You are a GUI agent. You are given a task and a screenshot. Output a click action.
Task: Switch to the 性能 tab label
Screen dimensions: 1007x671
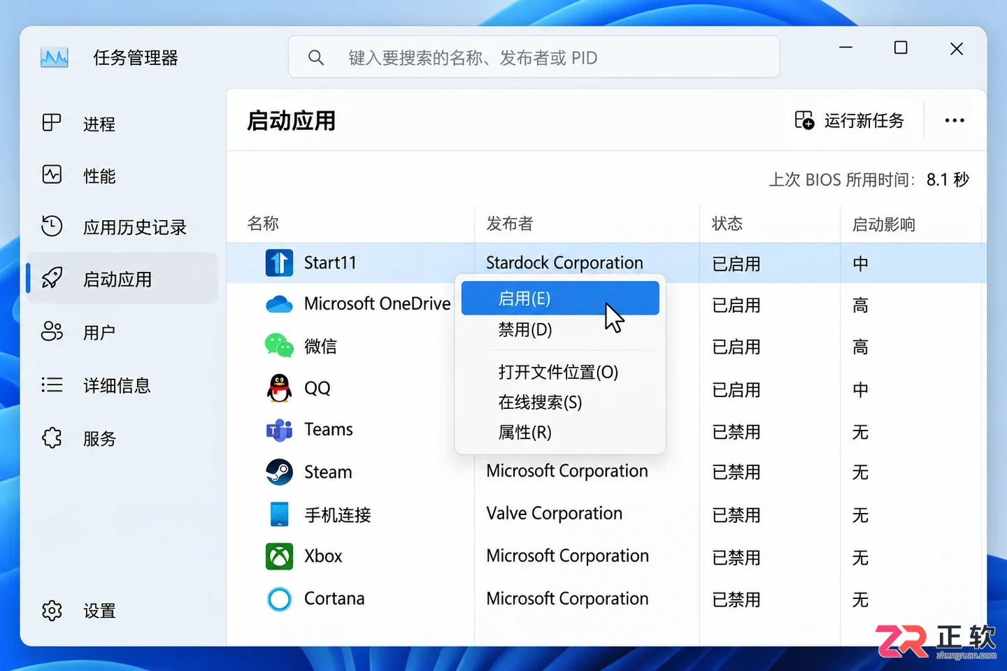tap(99, 175)
